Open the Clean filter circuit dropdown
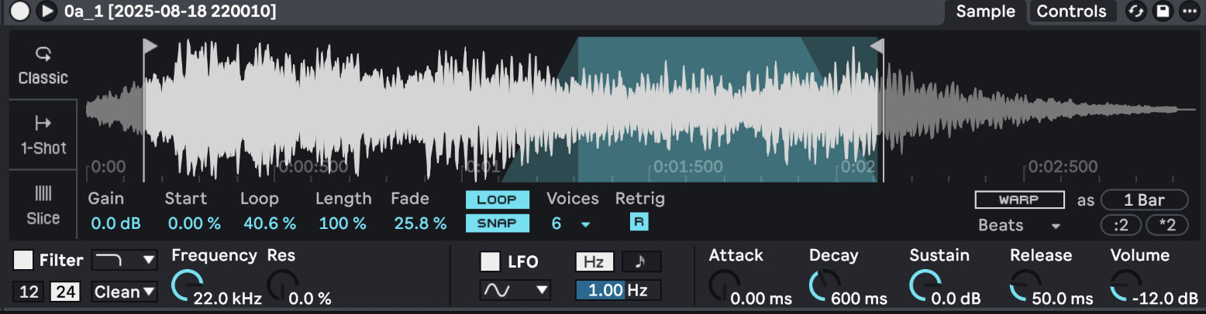 point(124,292)
